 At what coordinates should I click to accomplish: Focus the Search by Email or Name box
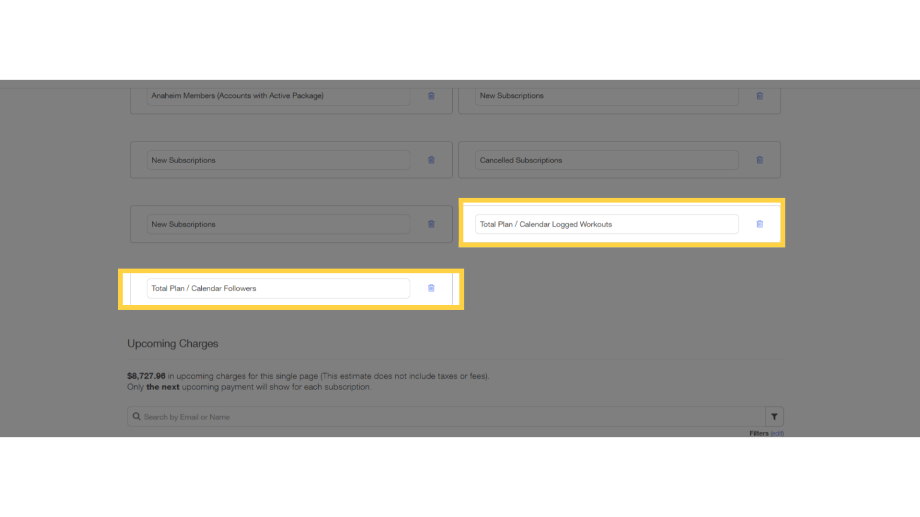click(446, 417)
